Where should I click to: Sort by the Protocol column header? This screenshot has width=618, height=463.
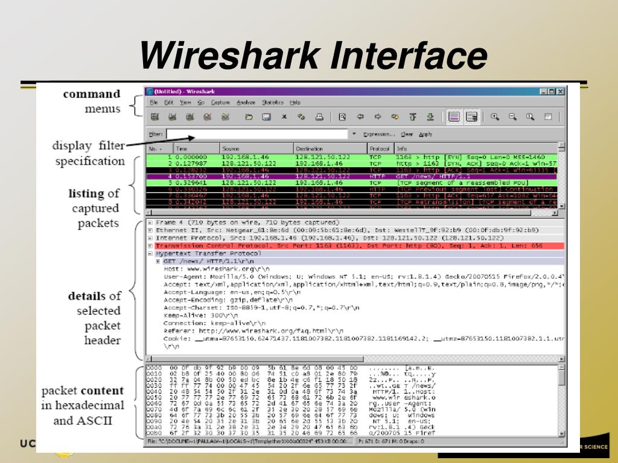(x=380, y=148)
